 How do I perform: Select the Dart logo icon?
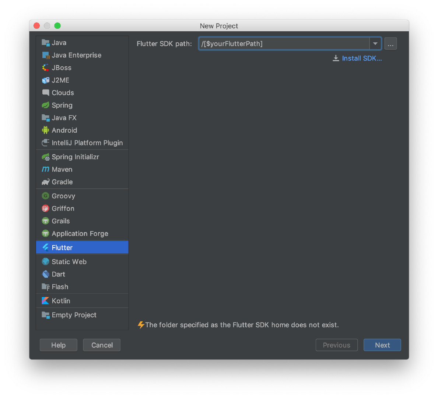46,274
